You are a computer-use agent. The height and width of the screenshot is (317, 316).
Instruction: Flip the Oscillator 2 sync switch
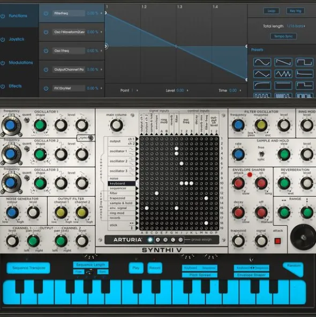point(91,138)
